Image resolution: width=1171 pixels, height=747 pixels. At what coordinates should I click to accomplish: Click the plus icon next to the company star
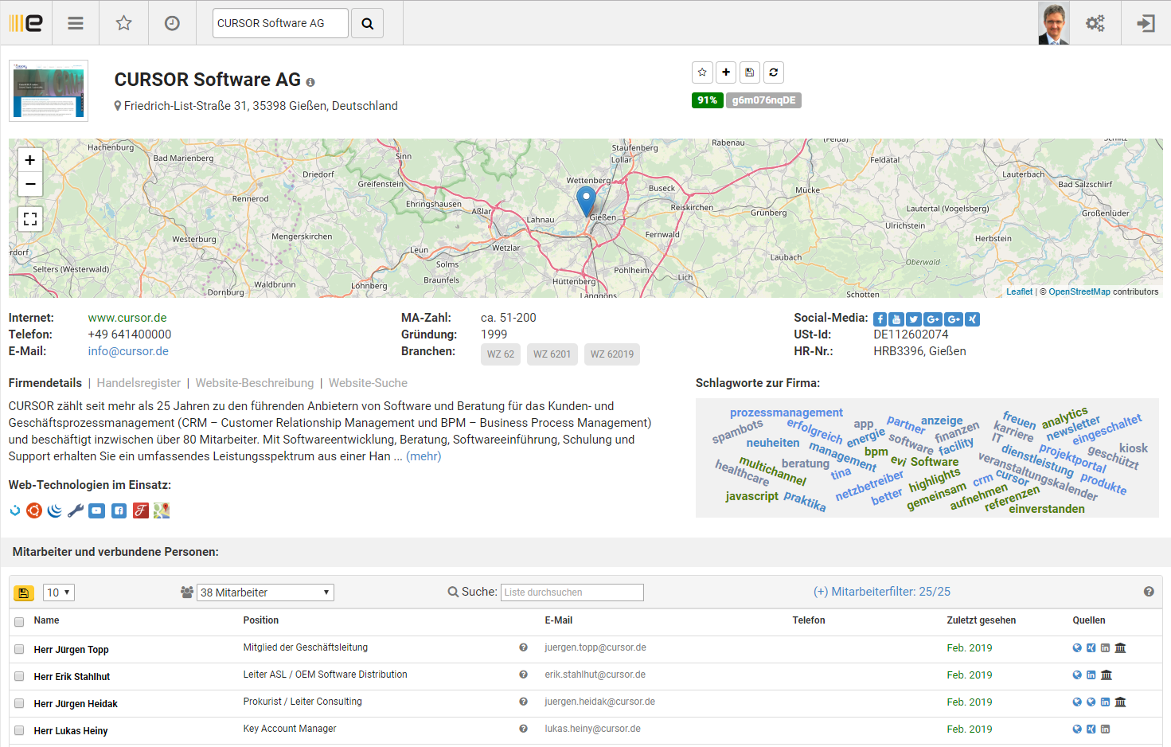coord(726,72)
